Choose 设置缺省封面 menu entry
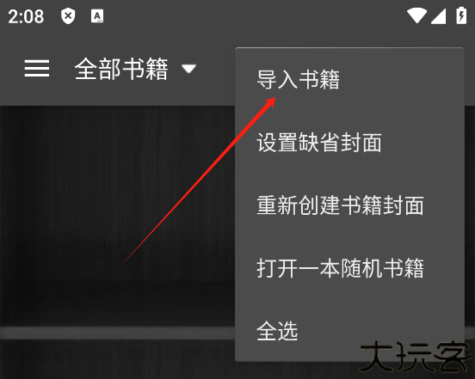This screenshot has width=475, height=379. click(349, 143)
